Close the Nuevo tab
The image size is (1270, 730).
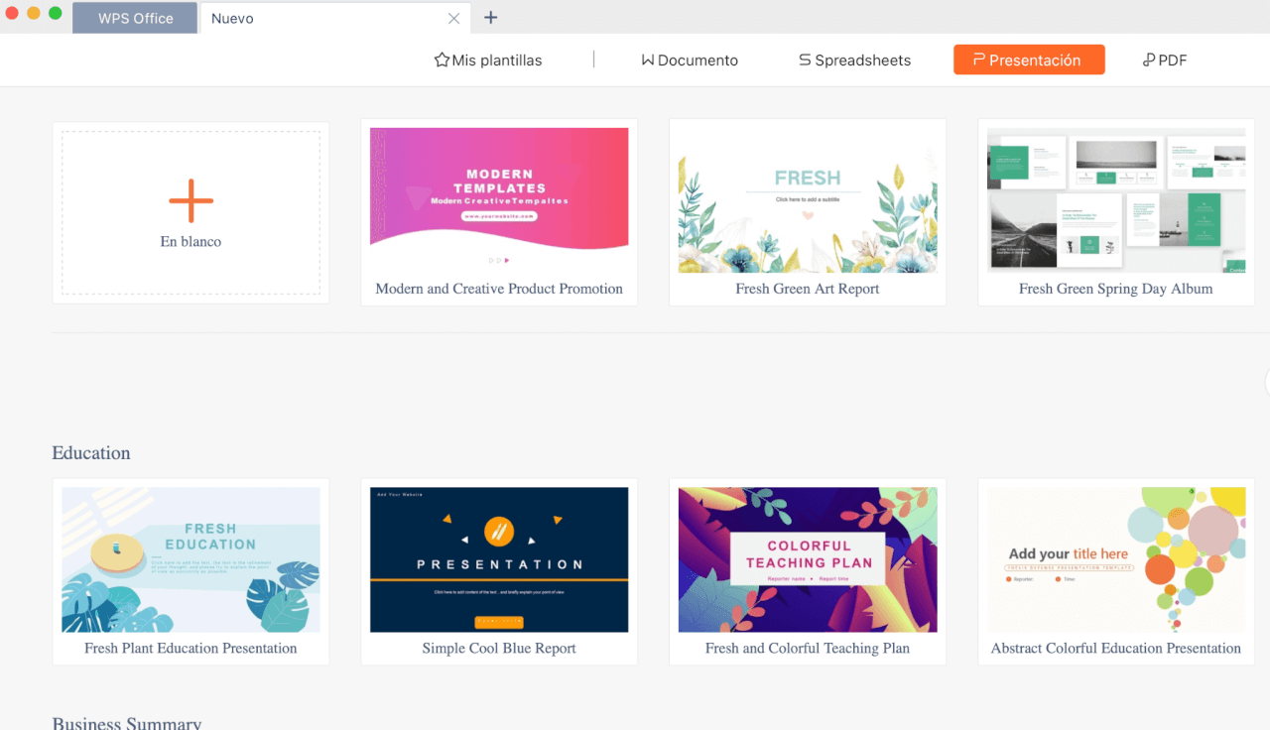(453, 18)
